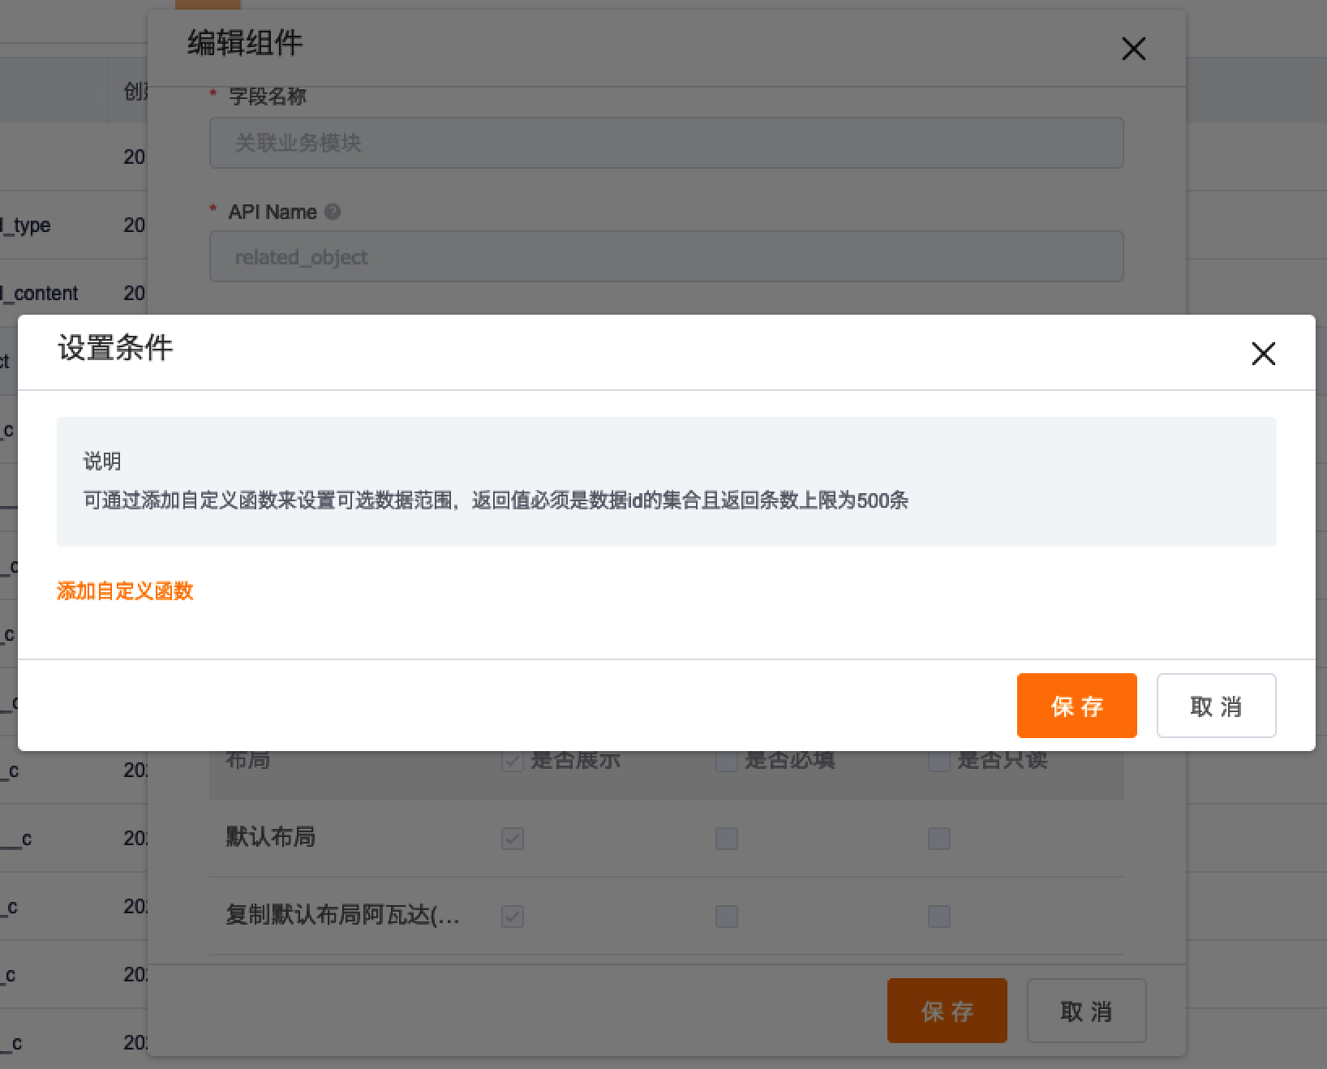Close the 编辑组件 dialog
Image resolution: width=1327 pixels, height=1069 pixels.
[1133, 49]
